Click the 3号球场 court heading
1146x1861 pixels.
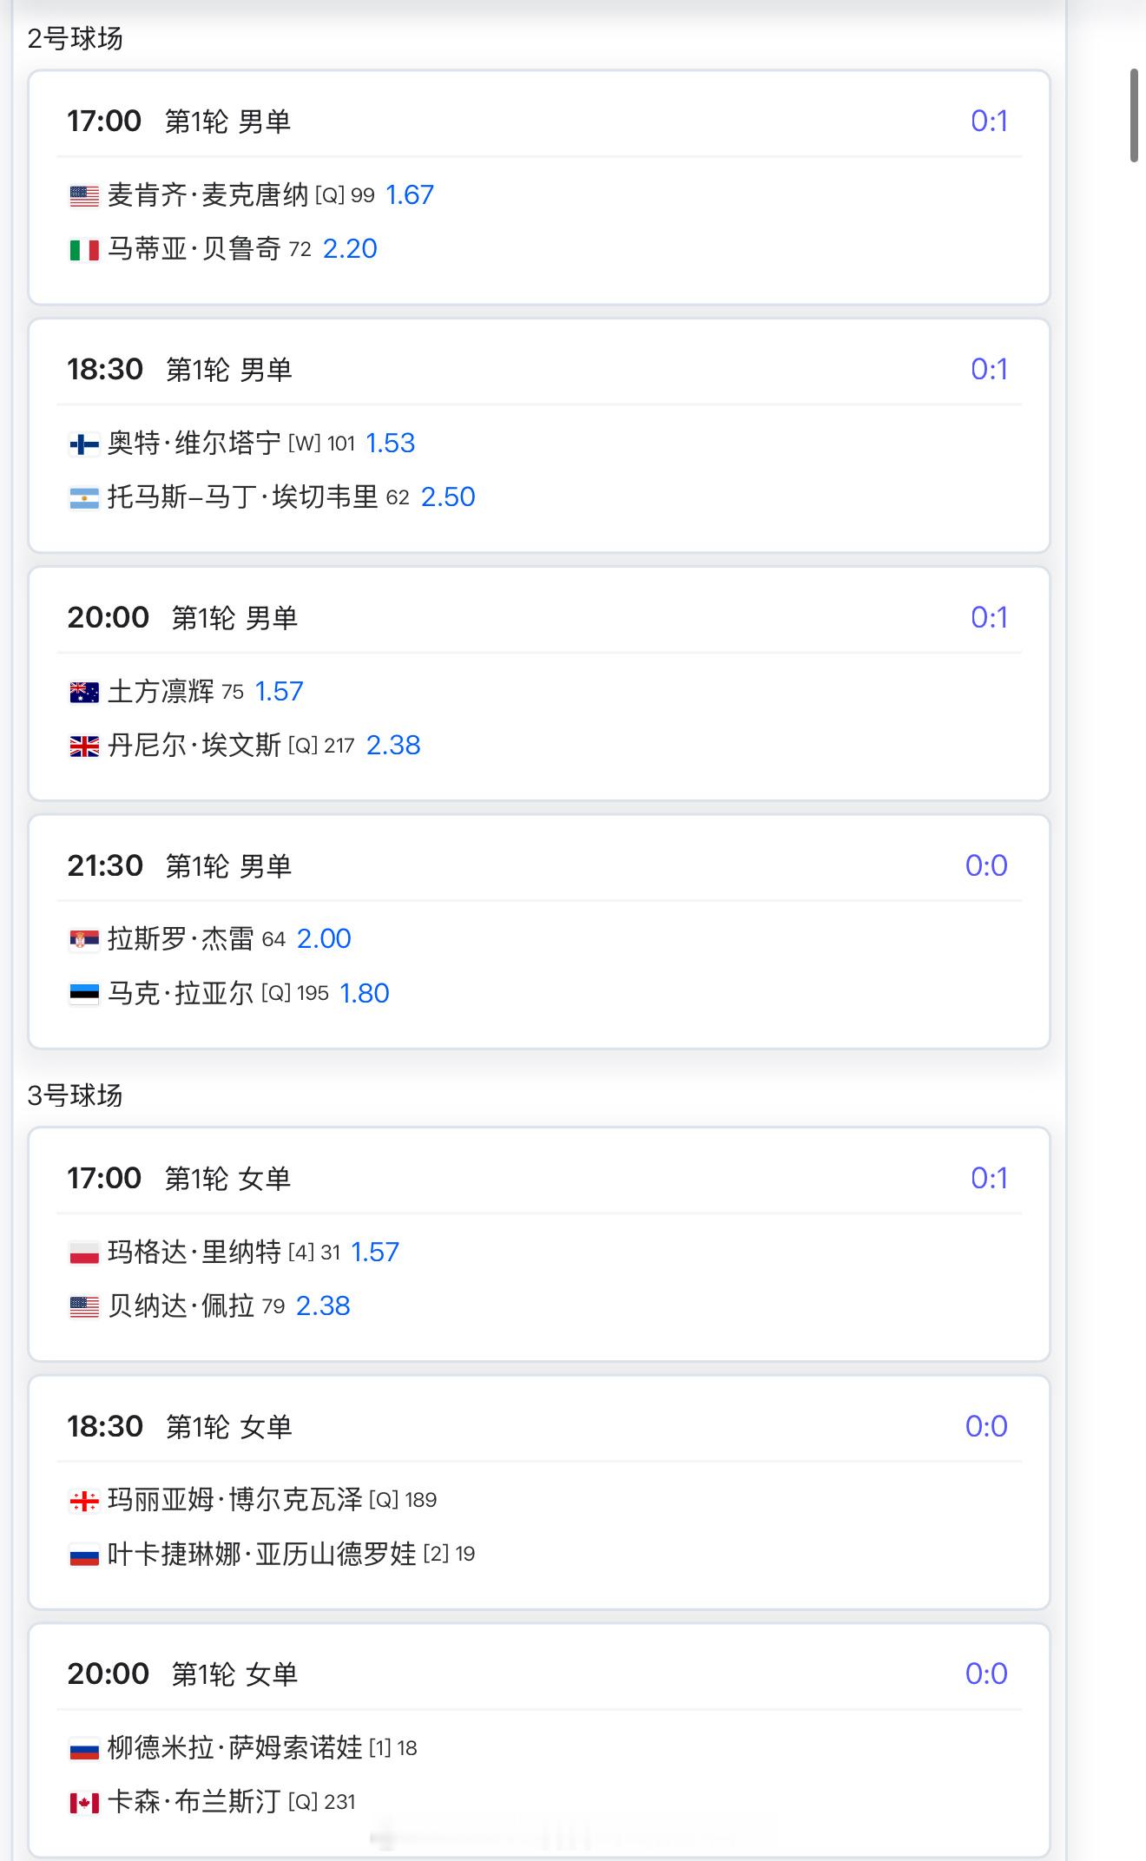[x=75, y=1095]
